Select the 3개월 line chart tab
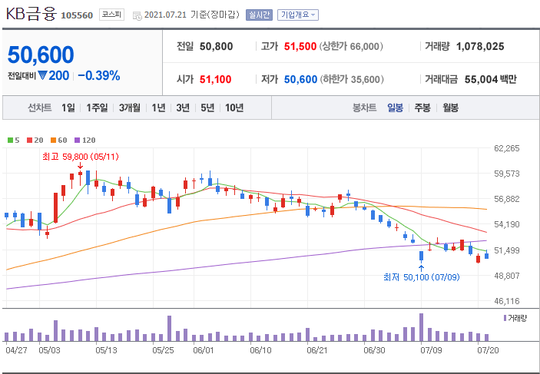This screenshot has width=540, height=374. [x=130, y=108]
